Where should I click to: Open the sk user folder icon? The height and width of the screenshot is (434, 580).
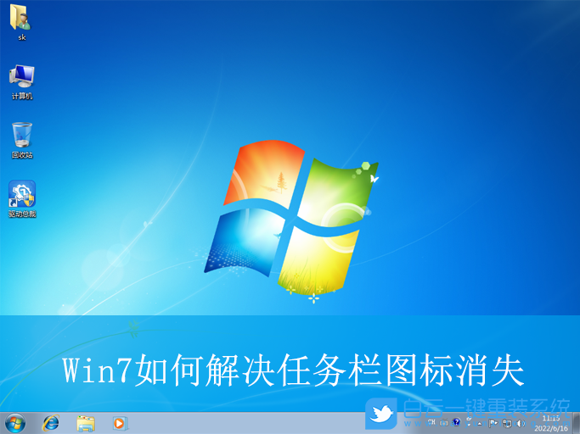pyautogui.click(x=22, y=21)
